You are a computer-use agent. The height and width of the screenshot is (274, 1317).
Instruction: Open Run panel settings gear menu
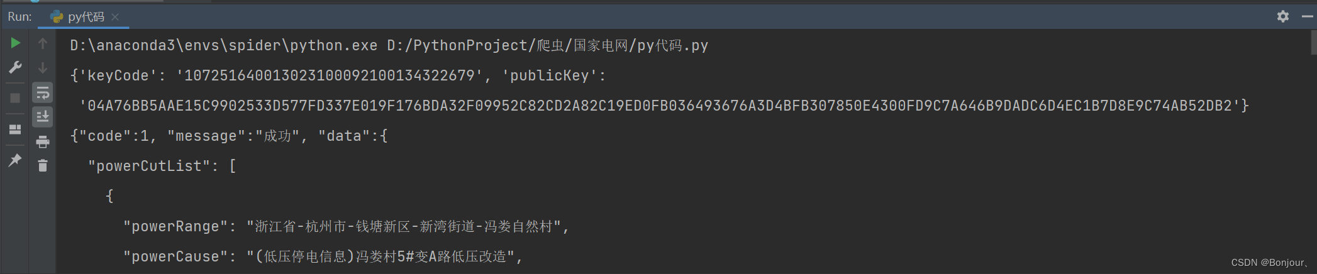[1283, 16]
